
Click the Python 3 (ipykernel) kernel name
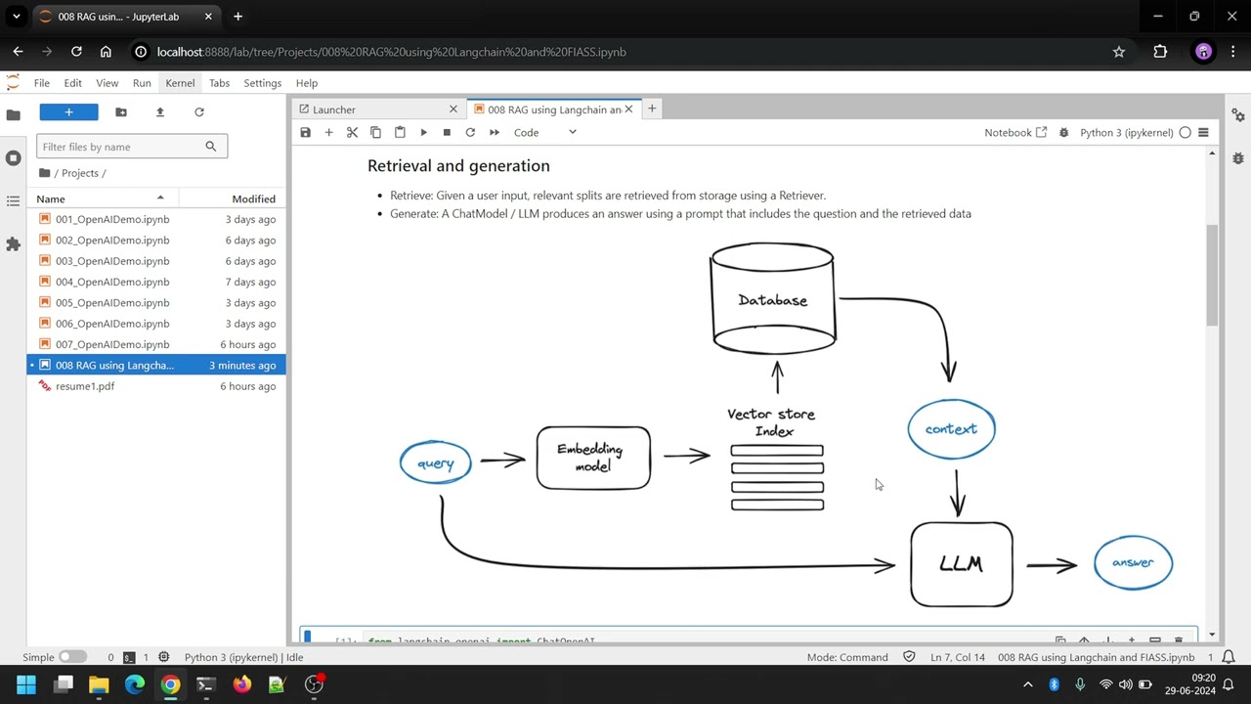[x=1126, y=132]
